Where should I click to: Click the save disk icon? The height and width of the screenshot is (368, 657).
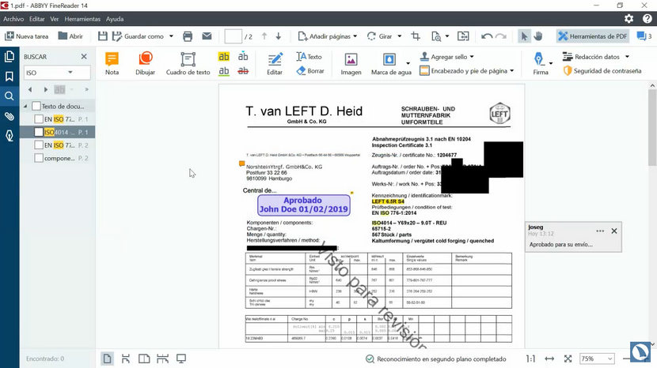click(x=102, y=36)
